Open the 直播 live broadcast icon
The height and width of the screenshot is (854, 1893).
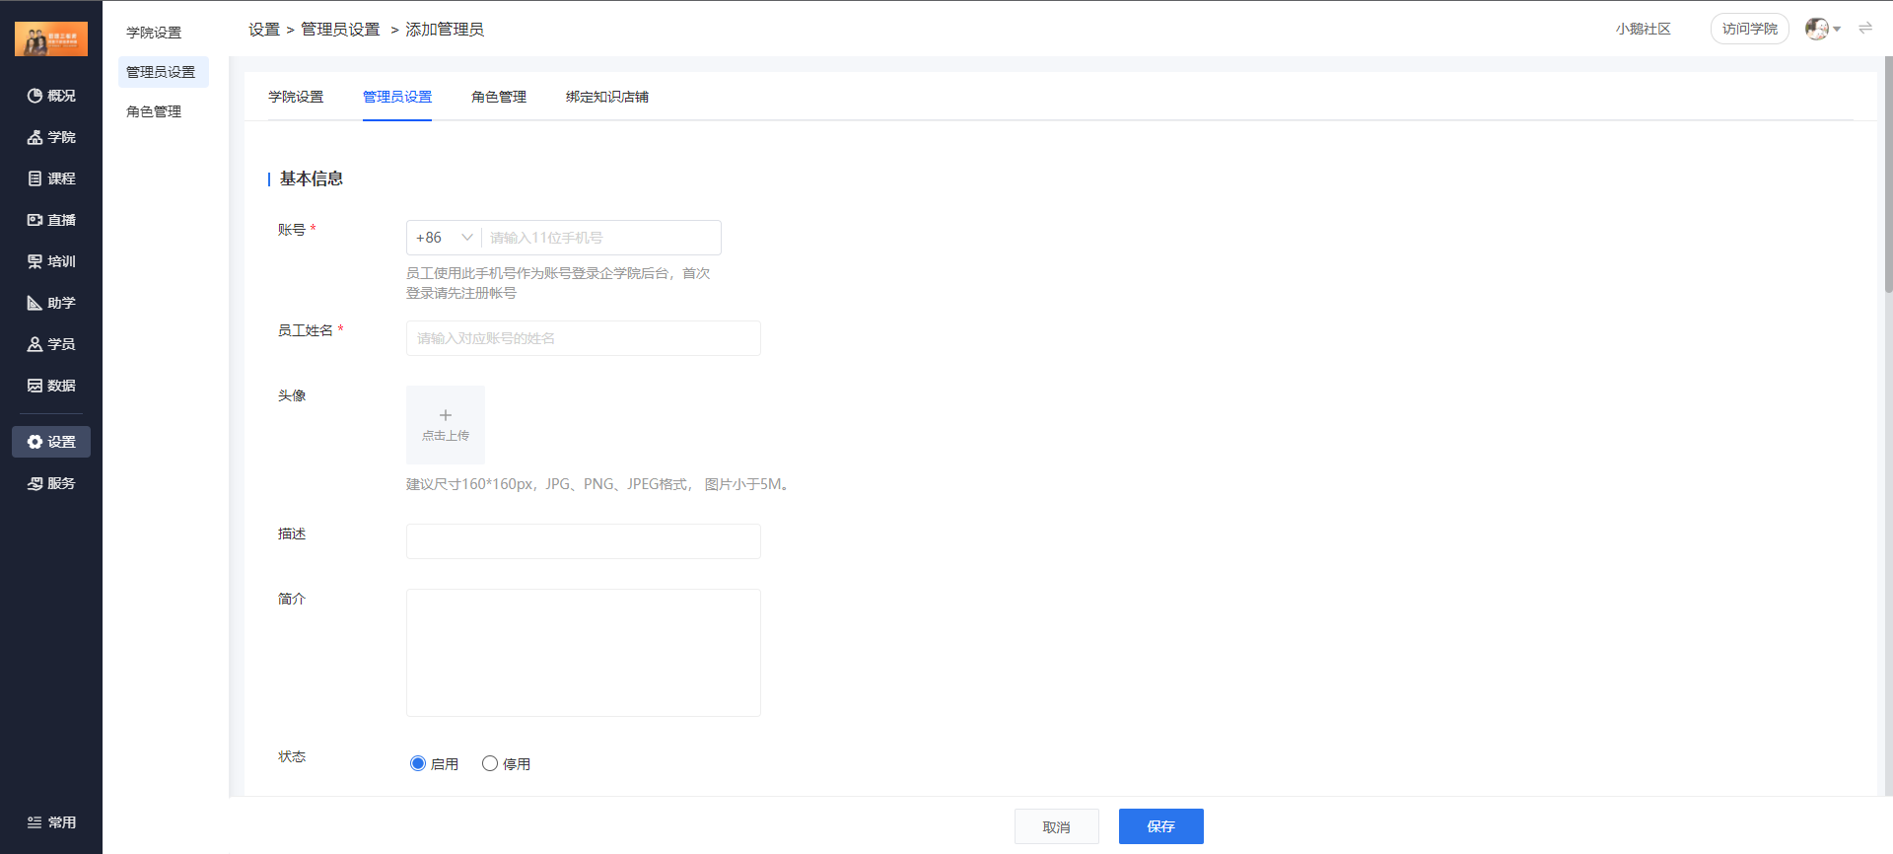click(x=35, y=220)
